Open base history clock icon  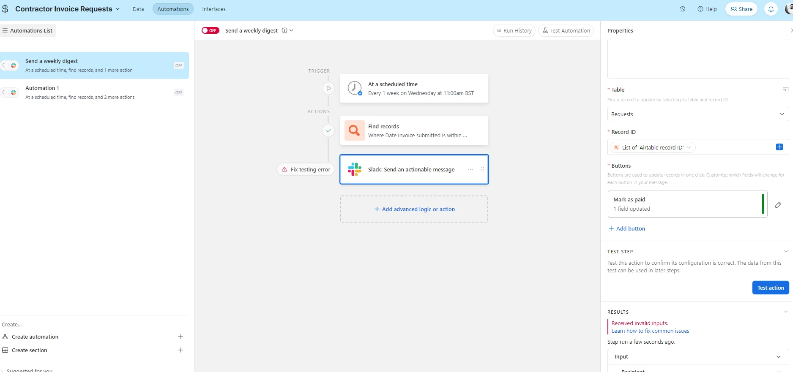click(682, 9)
